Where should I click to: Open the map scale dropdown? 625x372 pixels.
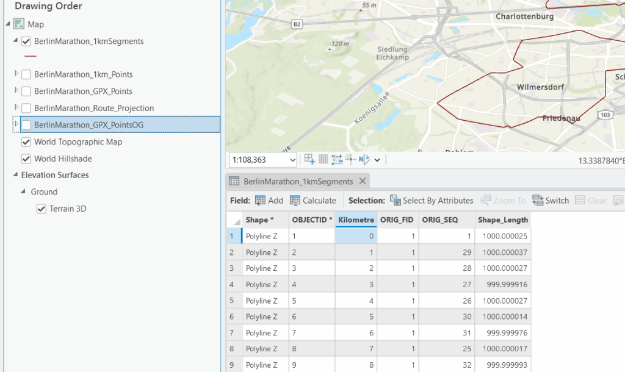(x=292, y=160)
